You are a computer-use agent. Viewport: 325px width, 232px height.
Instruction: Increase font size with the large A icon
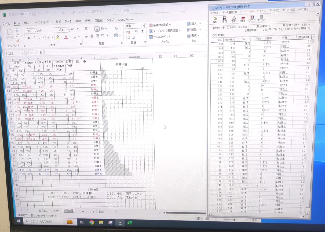point(72,30)
